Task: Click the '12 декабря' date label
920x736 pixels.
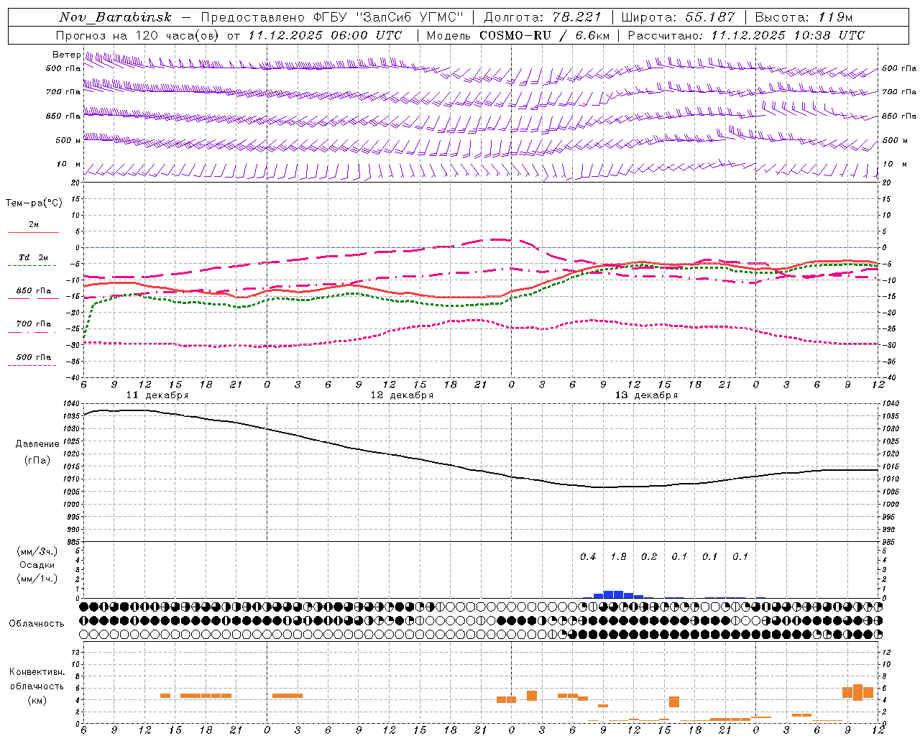Action: (x=402, y=395)
